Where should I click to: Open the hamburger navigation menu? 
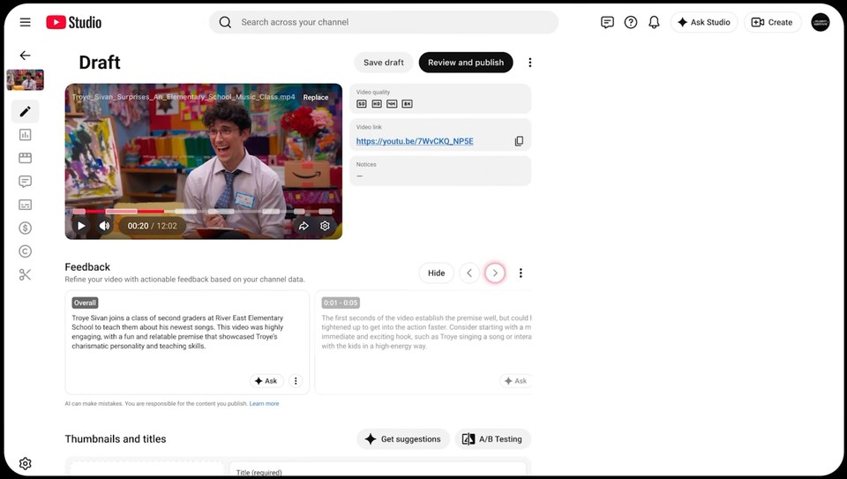coord(25,22)
